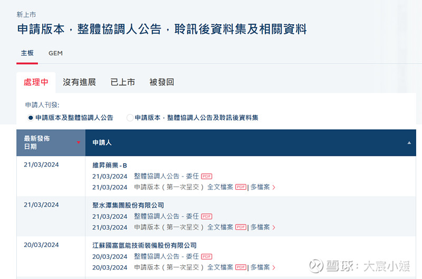Open 江蘇國富氫能 整體協調人公告 - 委任 link
This screenshot has width=422, height=279.
click(166, 257)
